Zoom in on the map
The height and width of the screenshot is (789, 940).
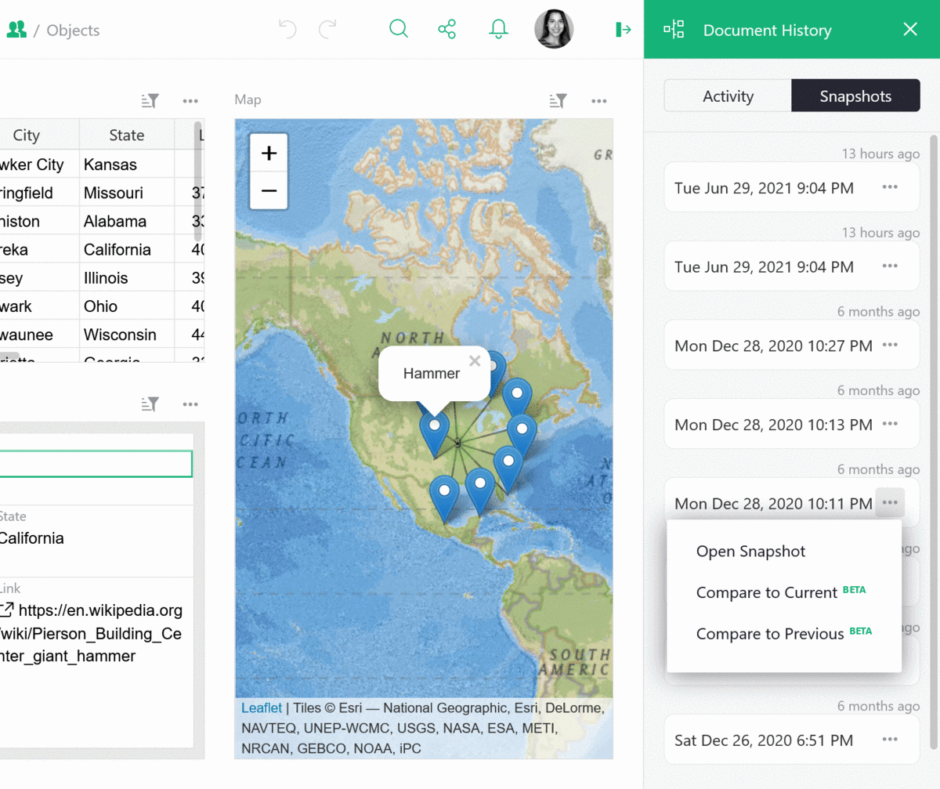point(269,153)
